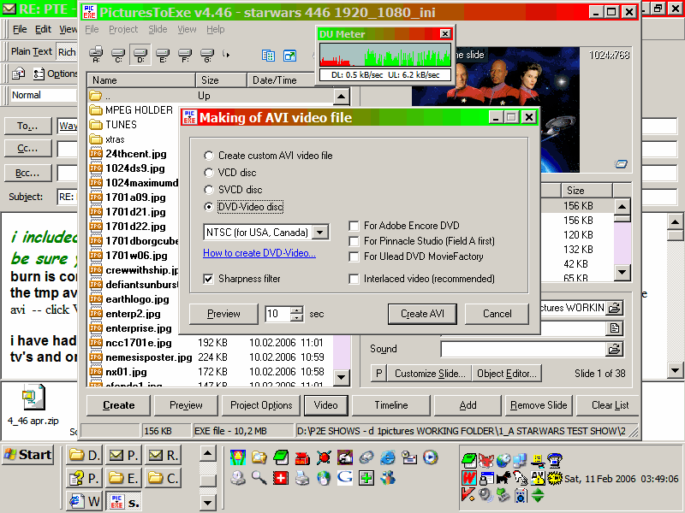Open the Slide menu

click(x=158, y=29)
